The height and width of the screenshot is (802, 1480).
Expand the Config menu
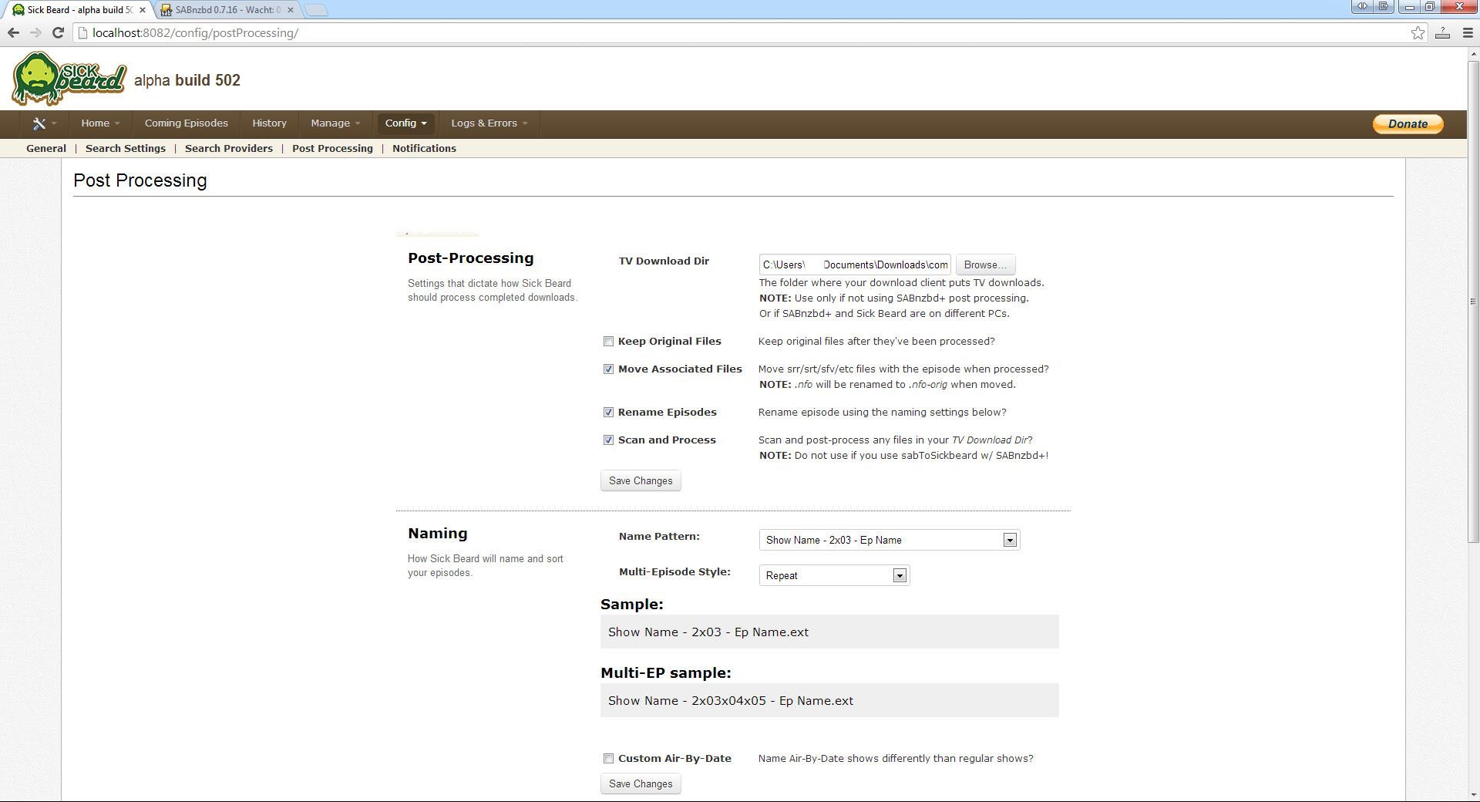[x=405, y=123]
